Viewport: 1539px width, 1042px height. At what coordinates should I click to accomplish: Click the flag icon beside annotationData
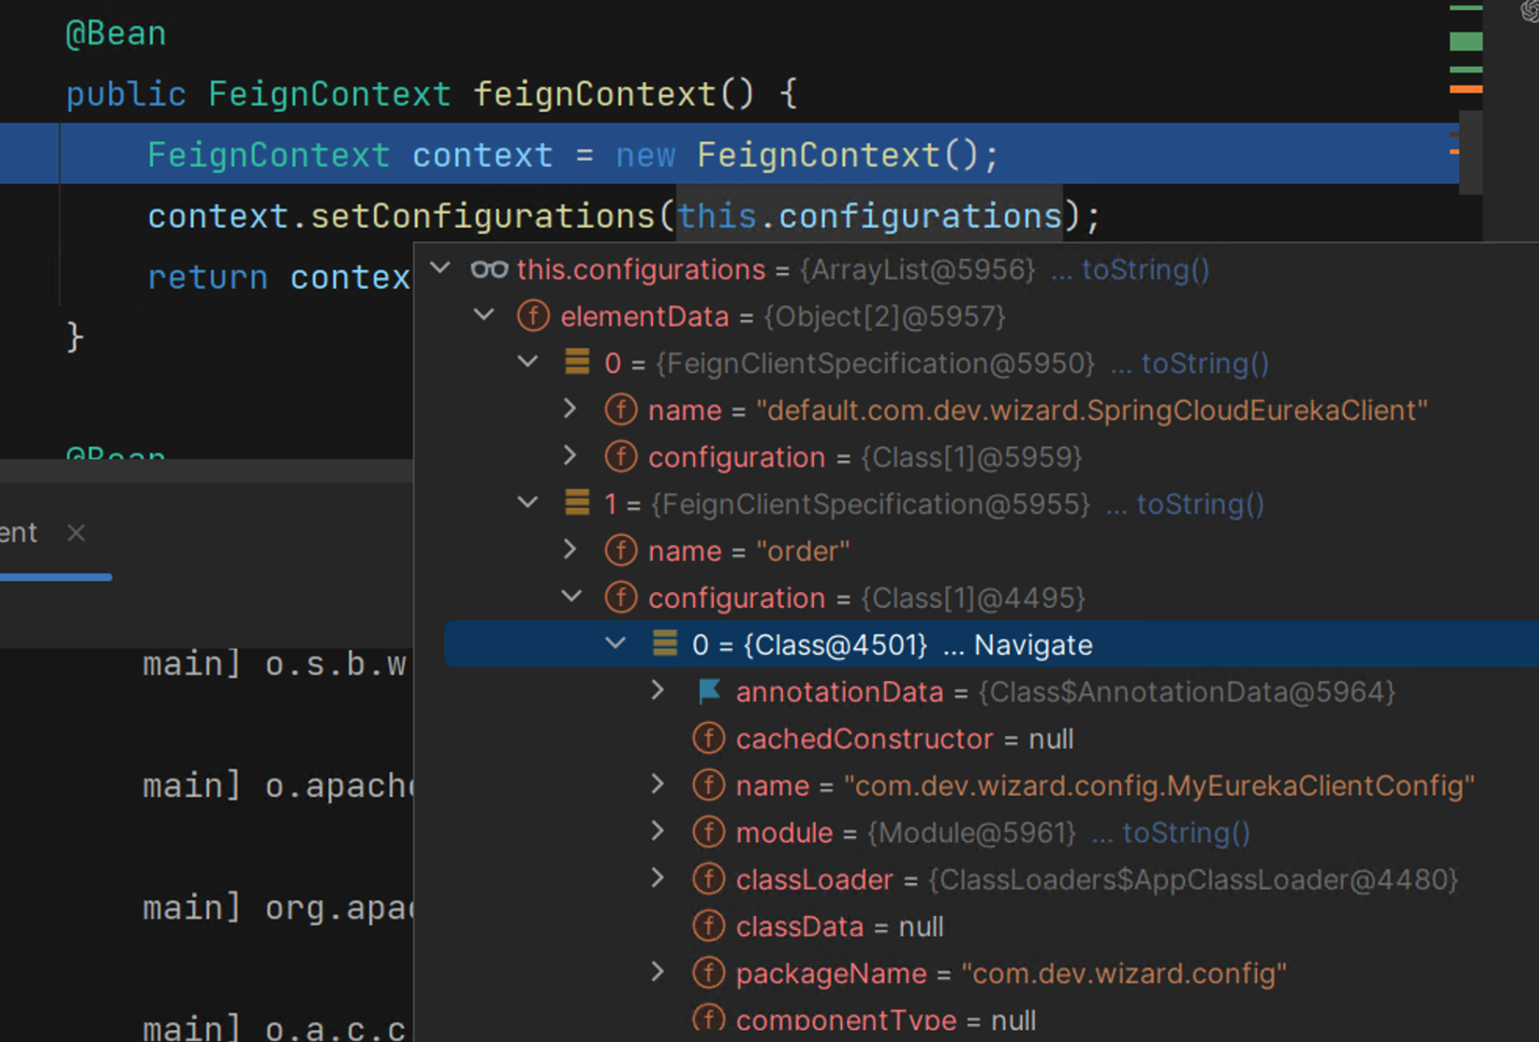tap(709, 691)
